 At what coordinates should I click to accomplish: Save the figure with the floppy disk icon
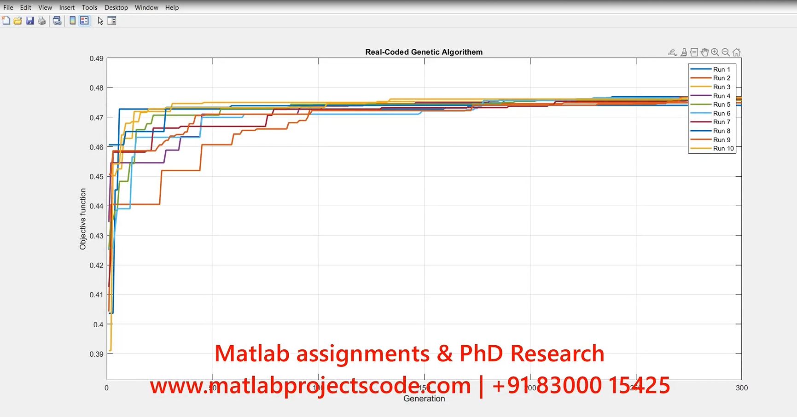(30, 21)
